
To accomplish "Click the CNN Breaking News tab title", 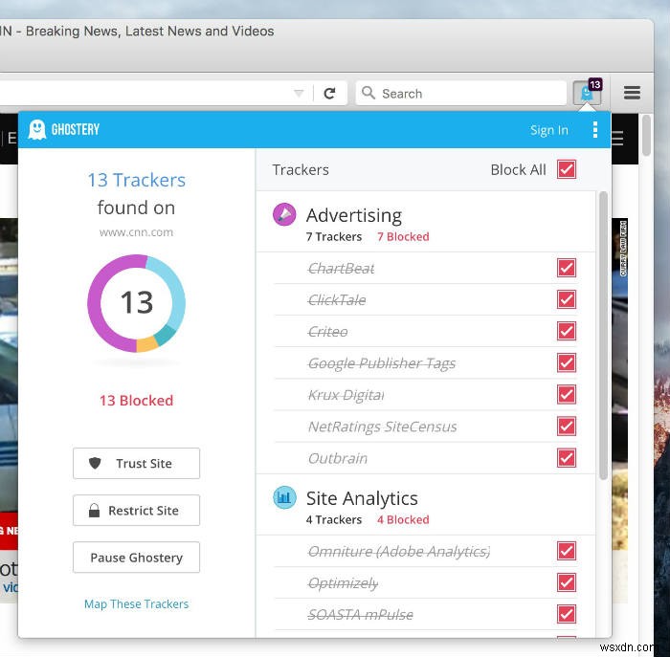I will (137, 31).
